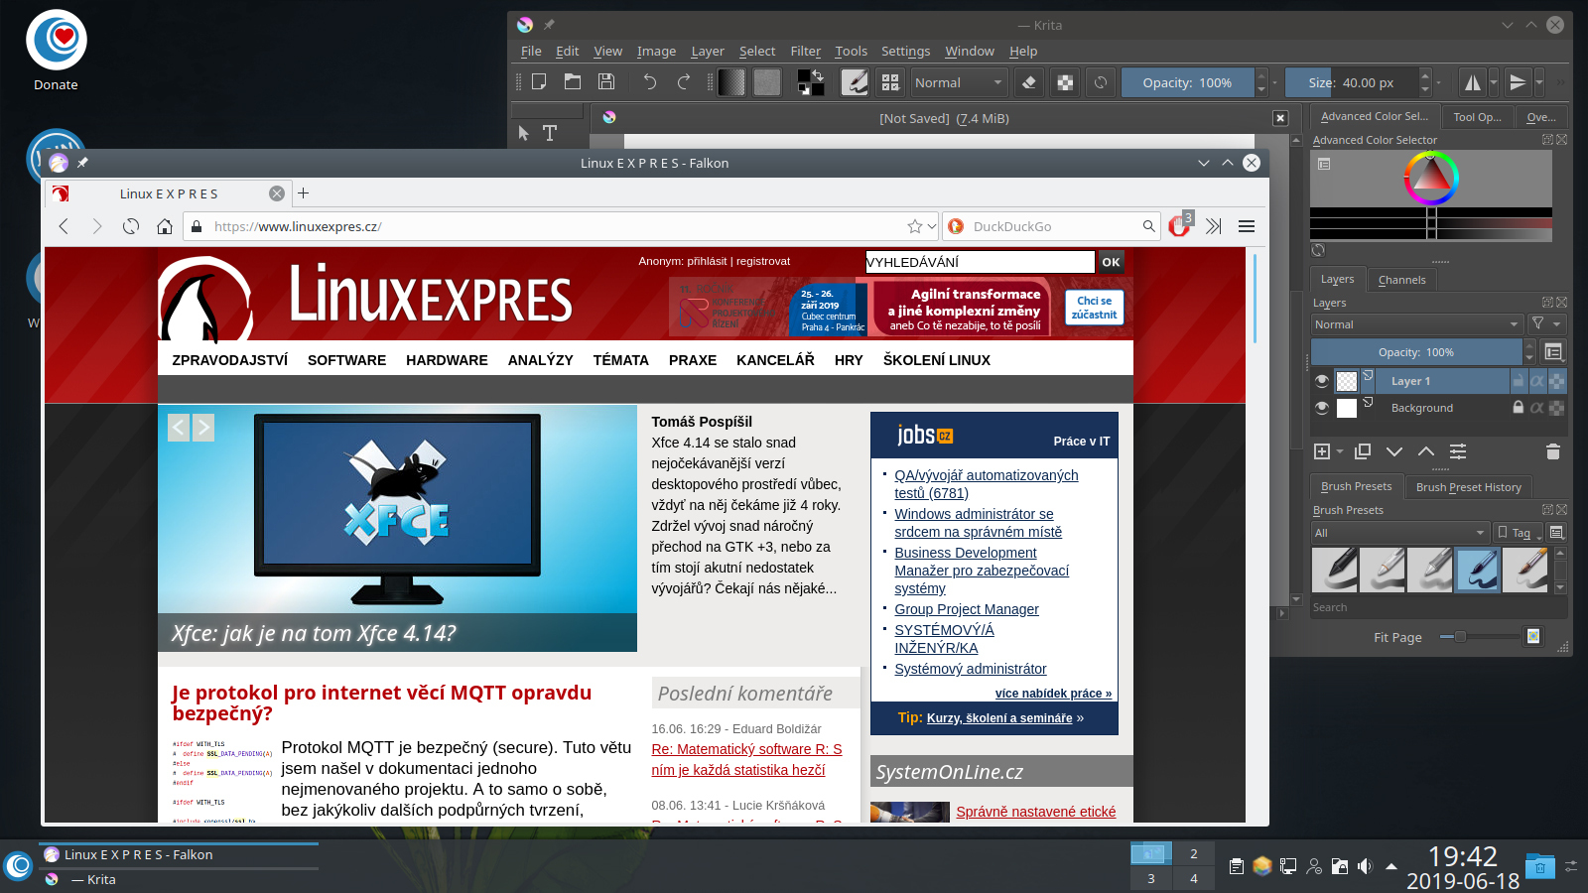Viewport: 1588px width, 893px height.
Task: Toggle preserve alpha in Krita toolbar
Action: click(1065, 82)
